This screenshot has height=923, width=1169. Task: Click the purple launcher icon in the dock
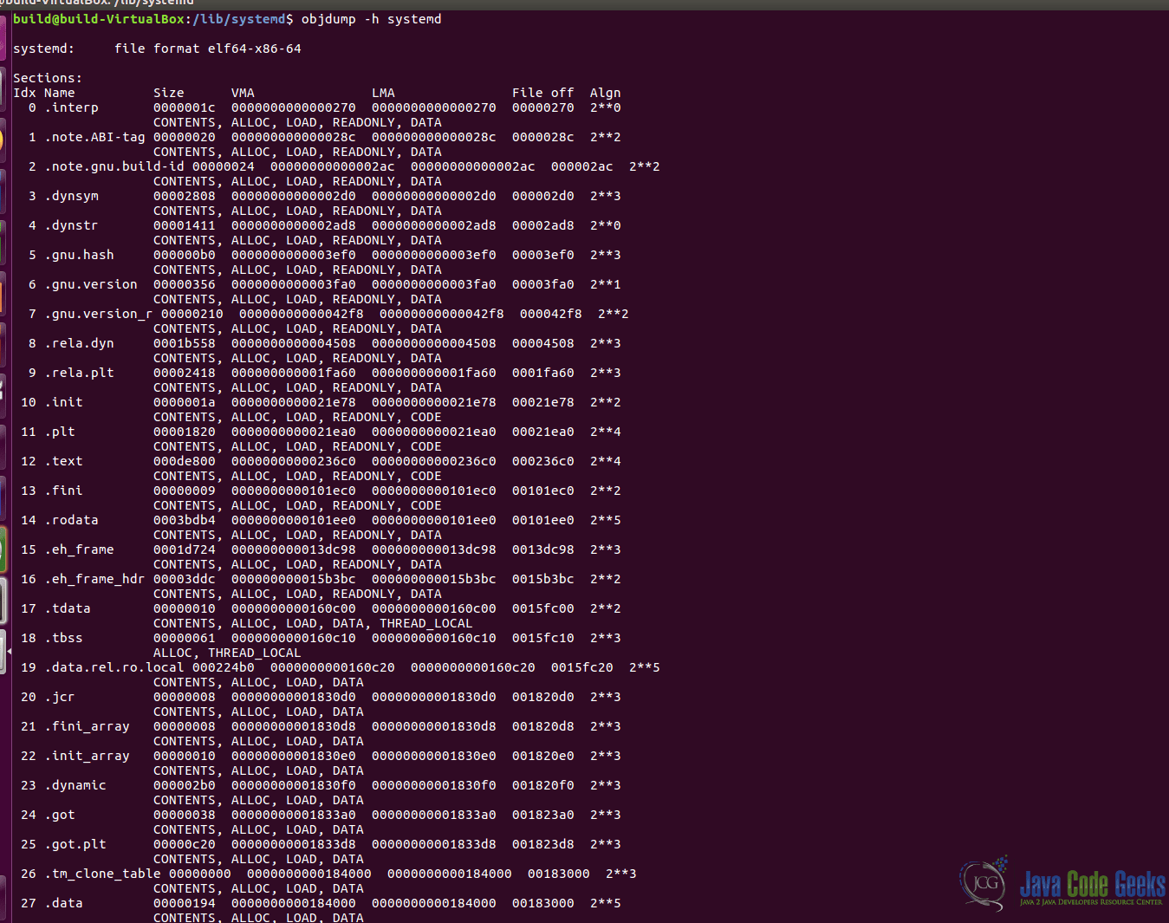coord(5,30)
